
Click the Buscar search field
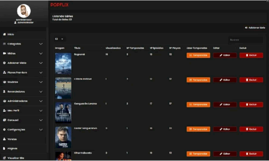point(246,40)
